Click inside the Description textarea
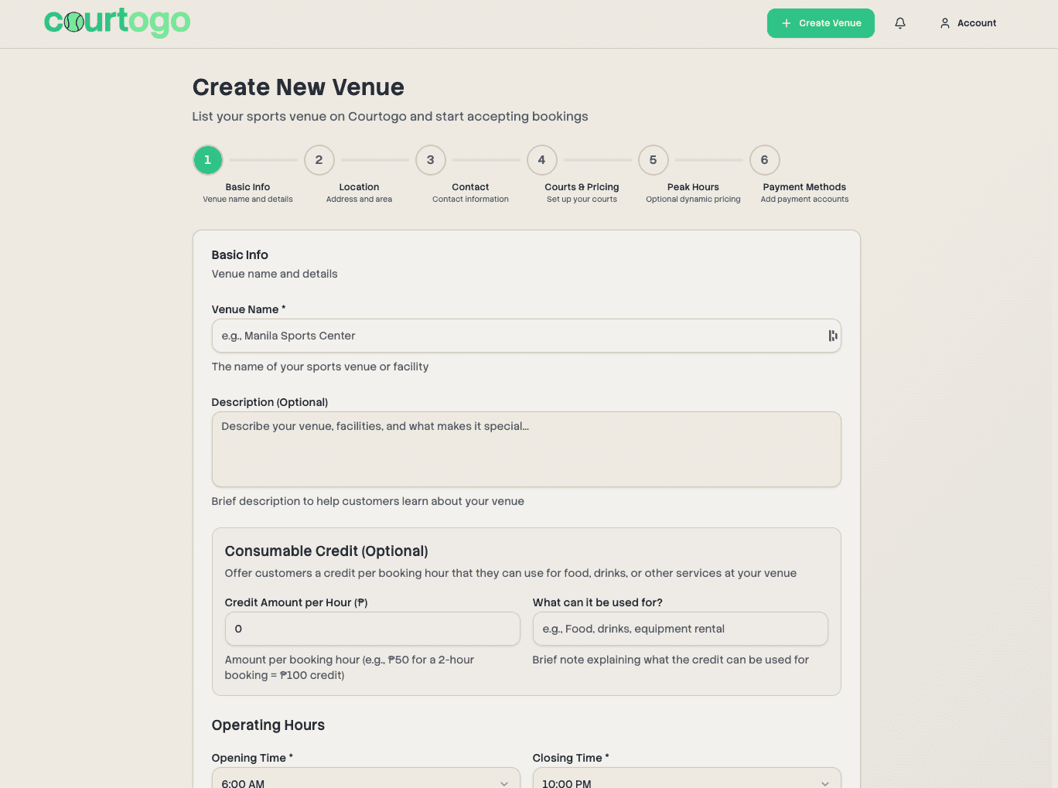 tap(526, 449)
